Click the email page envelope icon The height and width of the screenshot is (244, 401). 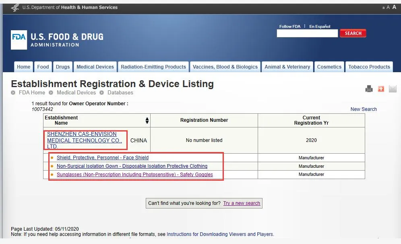pos(393,89)
